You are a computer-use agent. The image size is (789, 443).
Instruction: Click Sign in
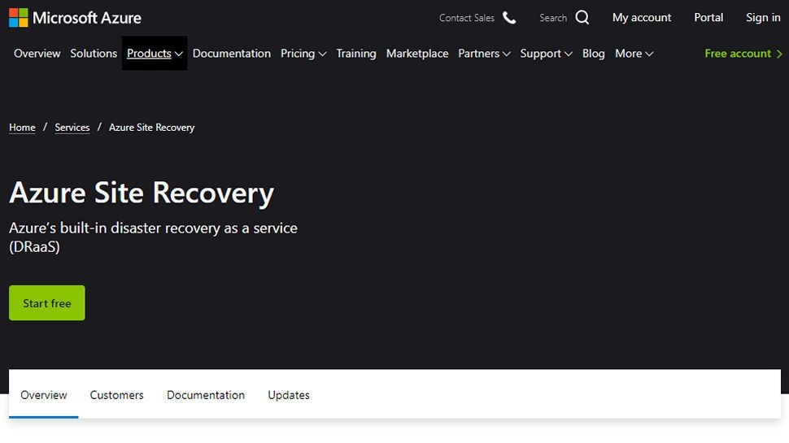click(x=763, y=18)
